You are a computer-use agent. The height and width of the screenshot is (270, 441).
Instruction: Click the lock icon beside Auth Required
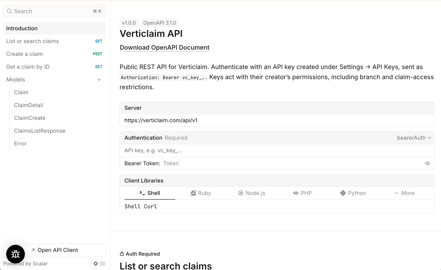point(122,254)
